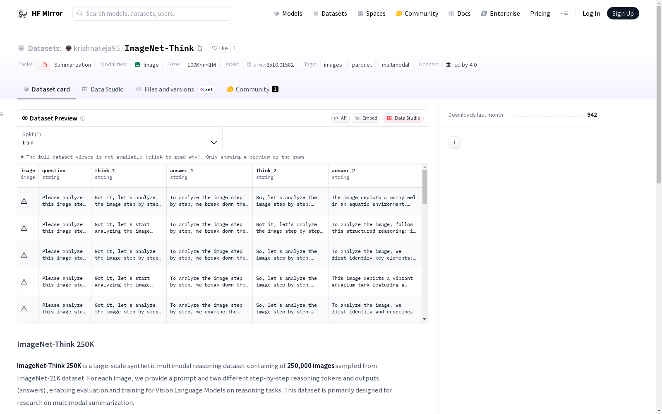Go to Datasets in top navigation
Image resolution: width=662 pixels, height=414 pixels.
click(x=330, y=14)
